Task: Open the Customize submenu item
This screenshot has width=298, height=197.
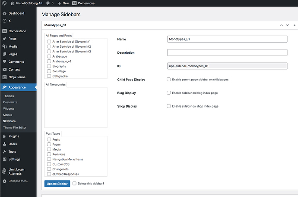Action: tap(10, 102)
